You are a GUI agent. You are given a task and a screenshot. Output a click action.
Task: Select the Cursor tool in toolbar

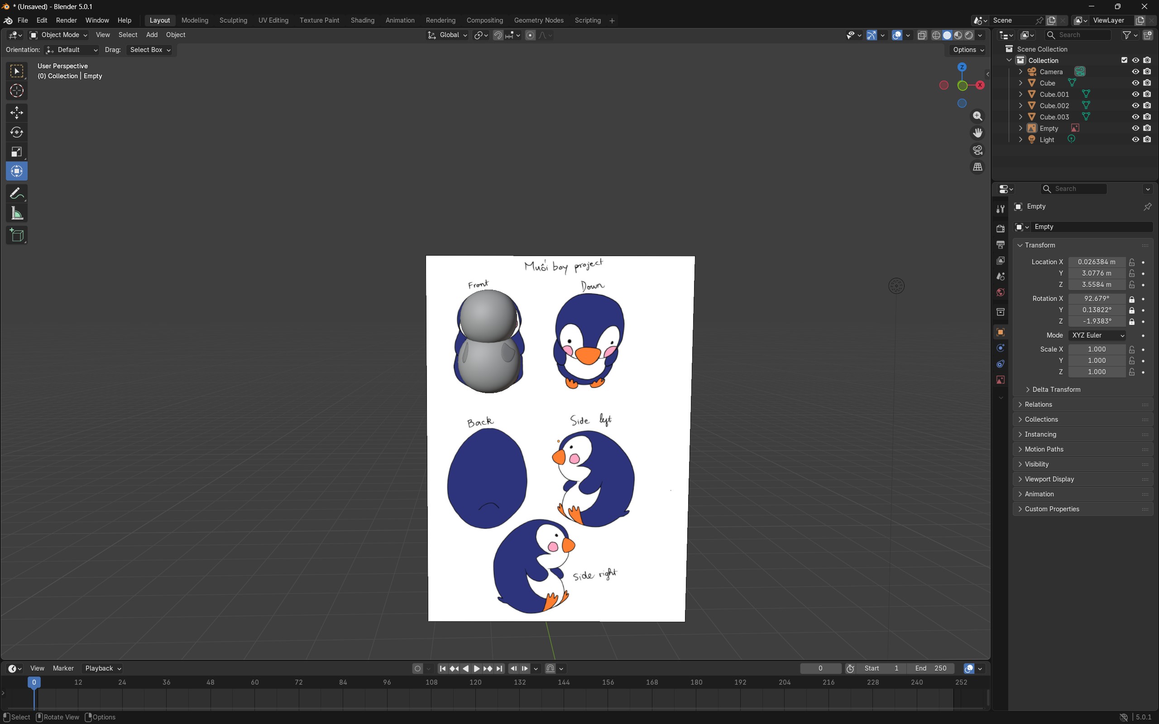pos(17,91)
